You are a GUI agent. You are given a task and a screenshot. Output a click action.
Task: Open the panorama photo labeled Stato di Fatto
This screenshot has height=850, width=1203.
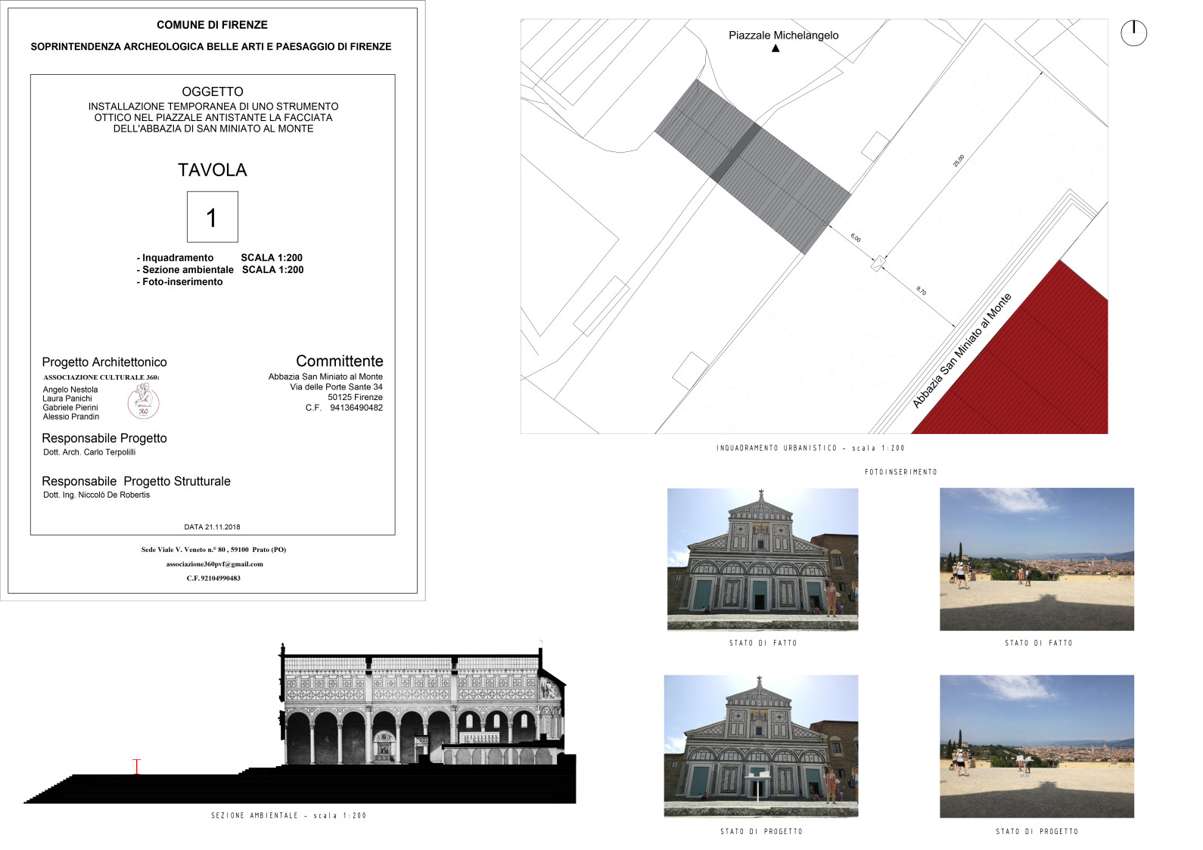click(1037, 559)
